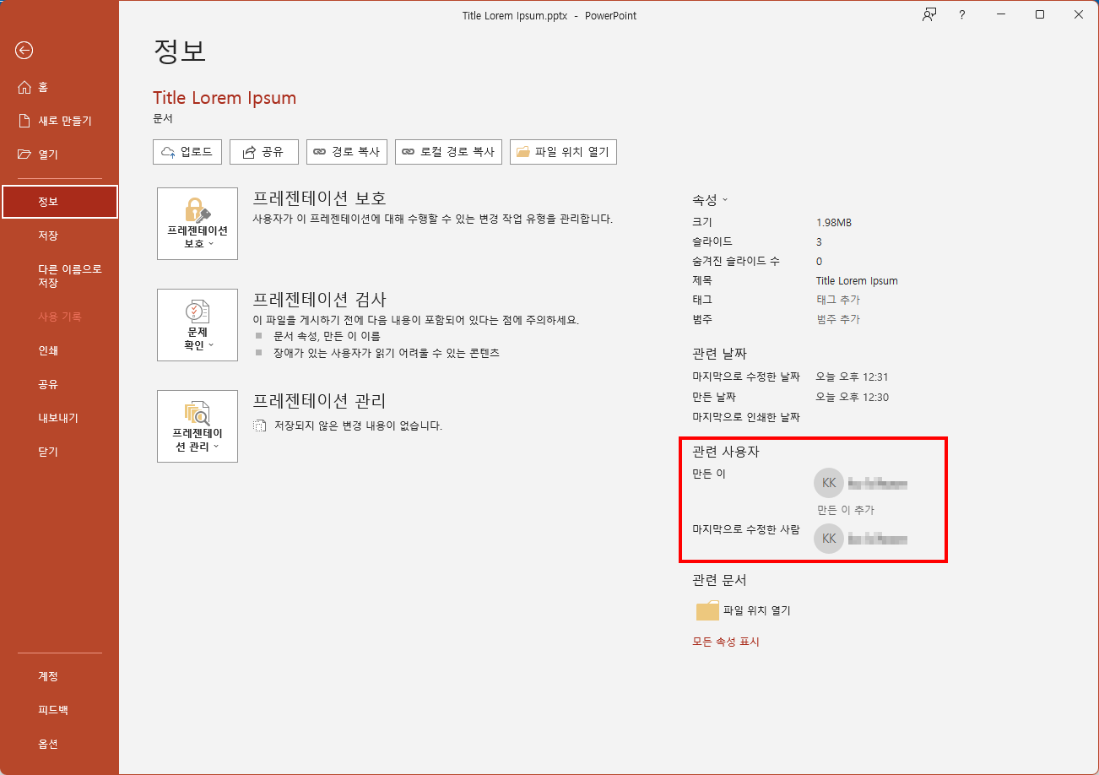Click the magnifier documents manage icon

[198, 413]
